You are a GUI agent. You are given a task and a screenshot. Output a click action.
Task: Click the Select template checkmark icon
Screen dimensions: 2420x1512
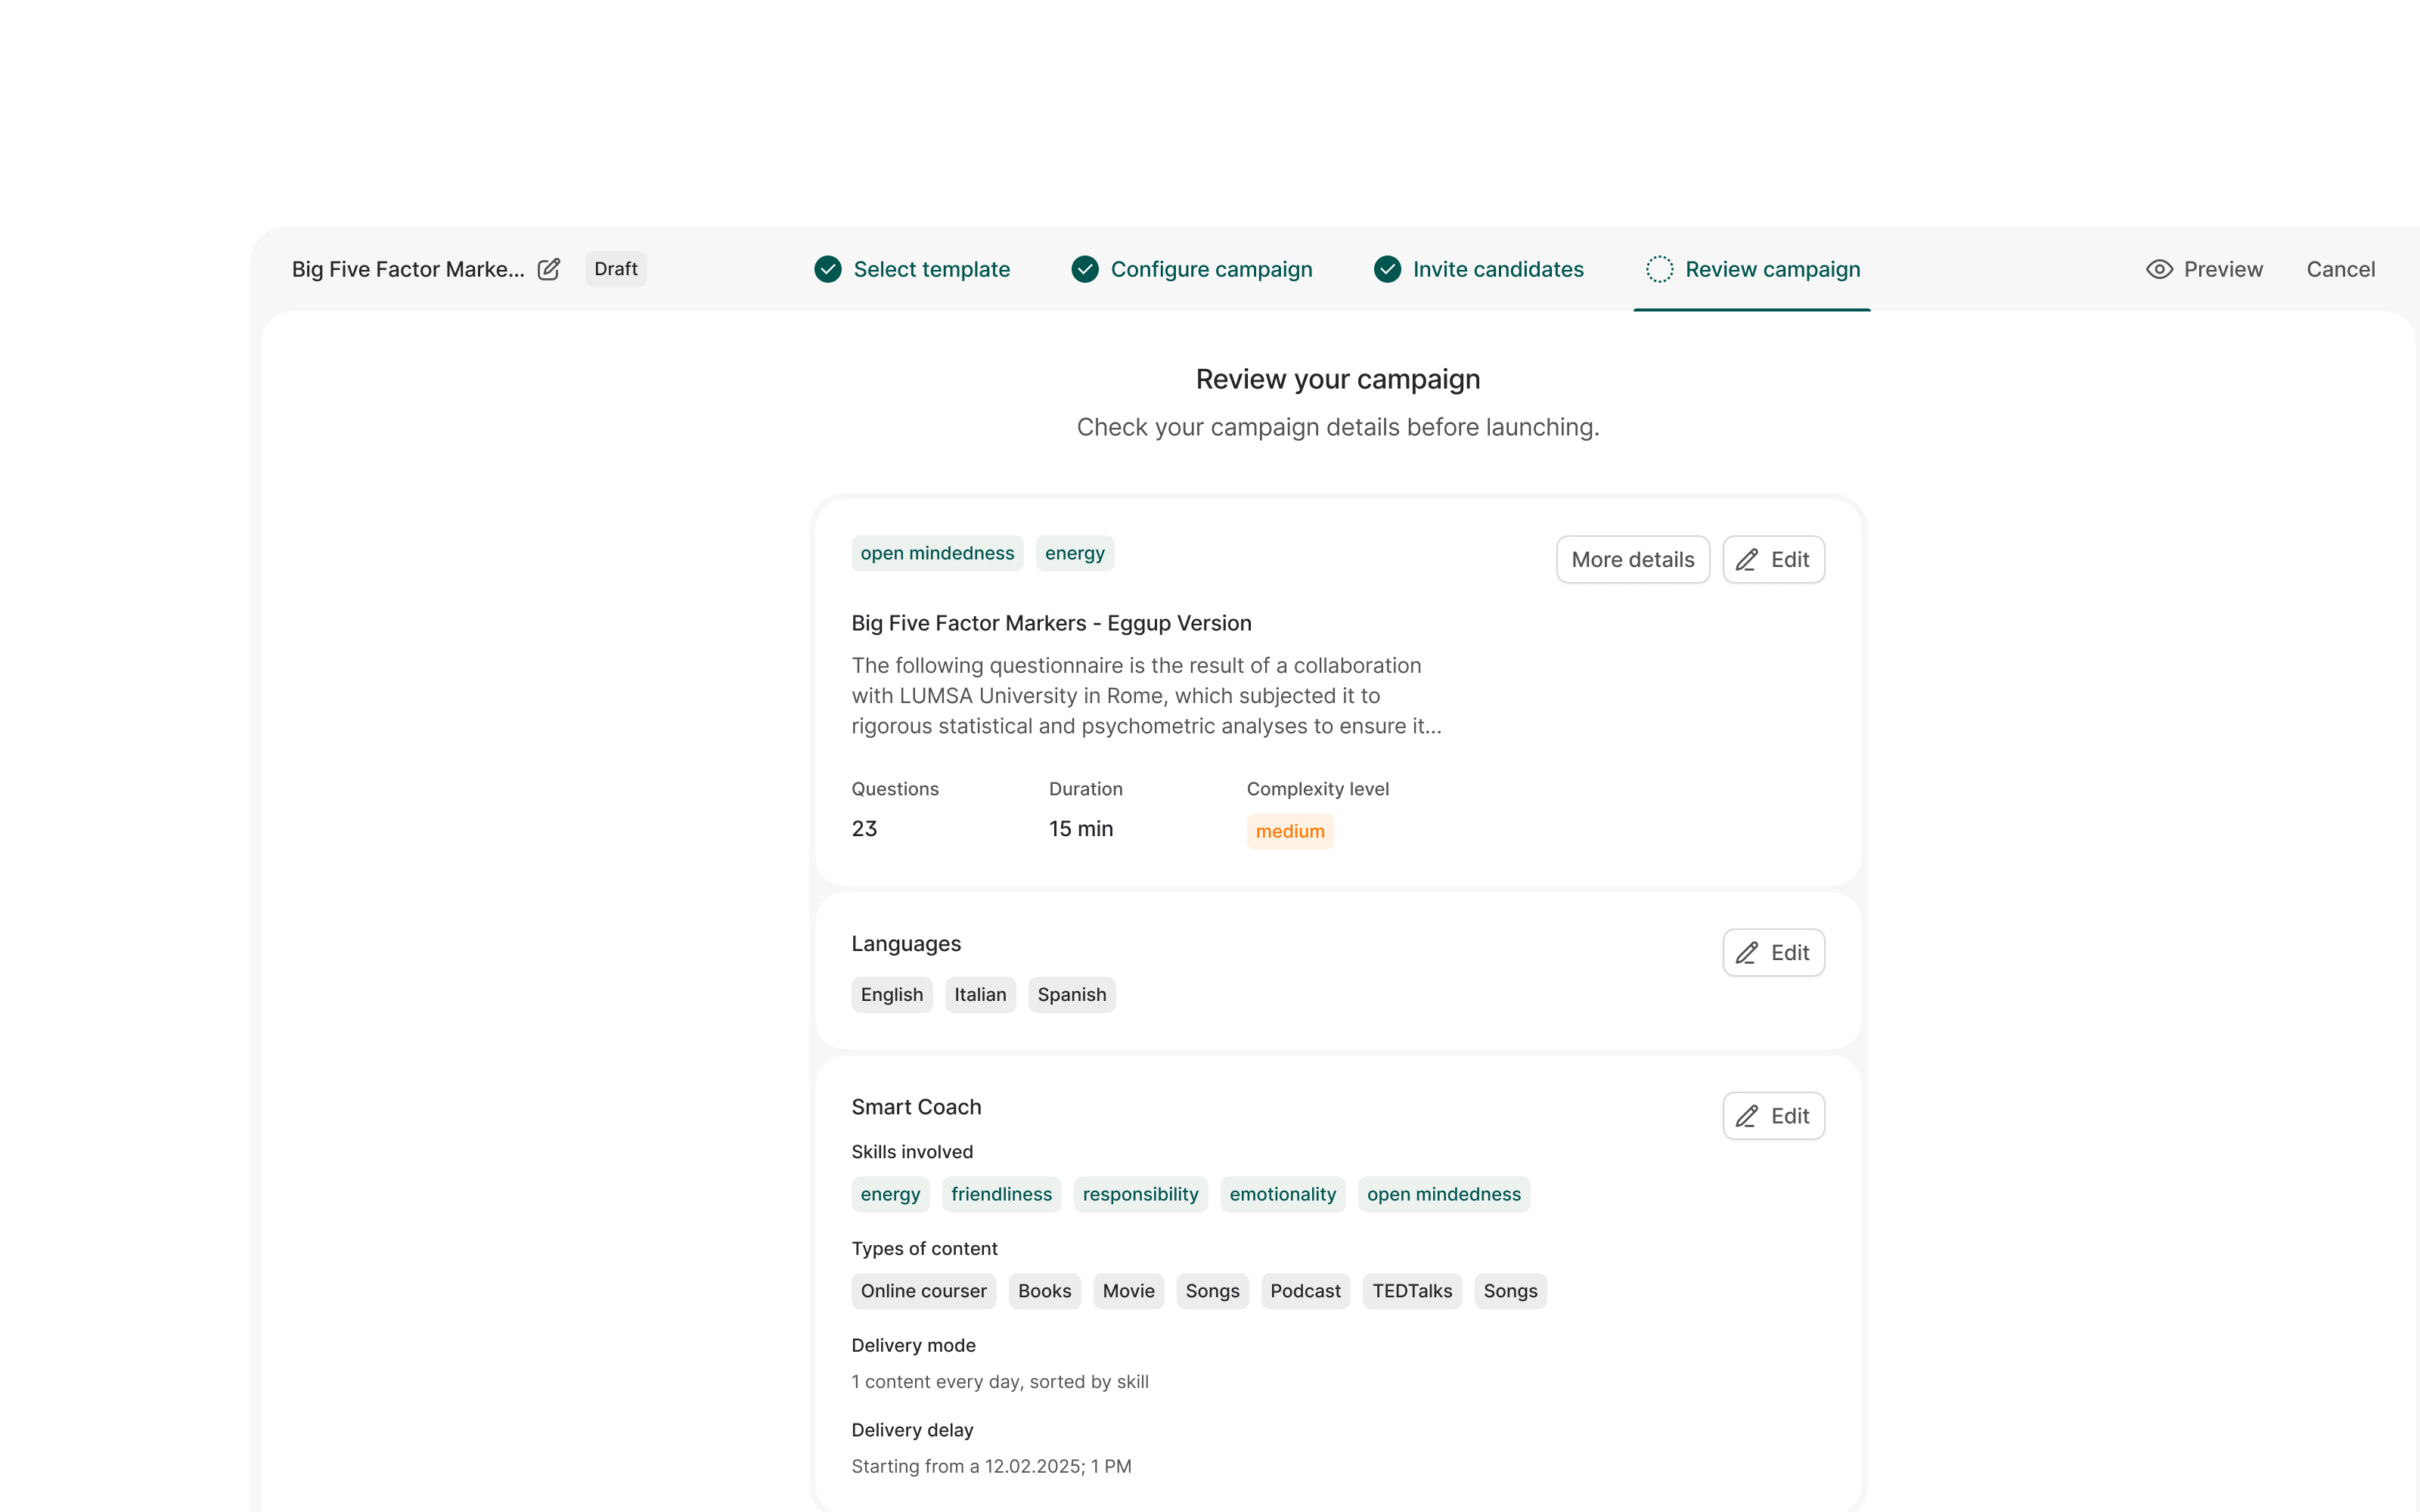point(828,269)
